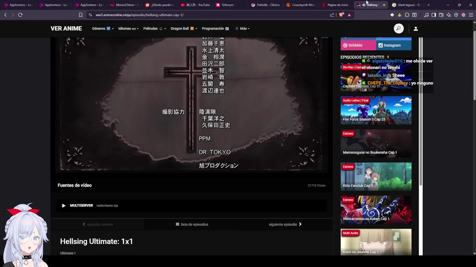The height and width of the screenshot is (267, 476).
Task: Open the Brave Wallet icon
Action: pyautogui.click(x=441, y=15)
